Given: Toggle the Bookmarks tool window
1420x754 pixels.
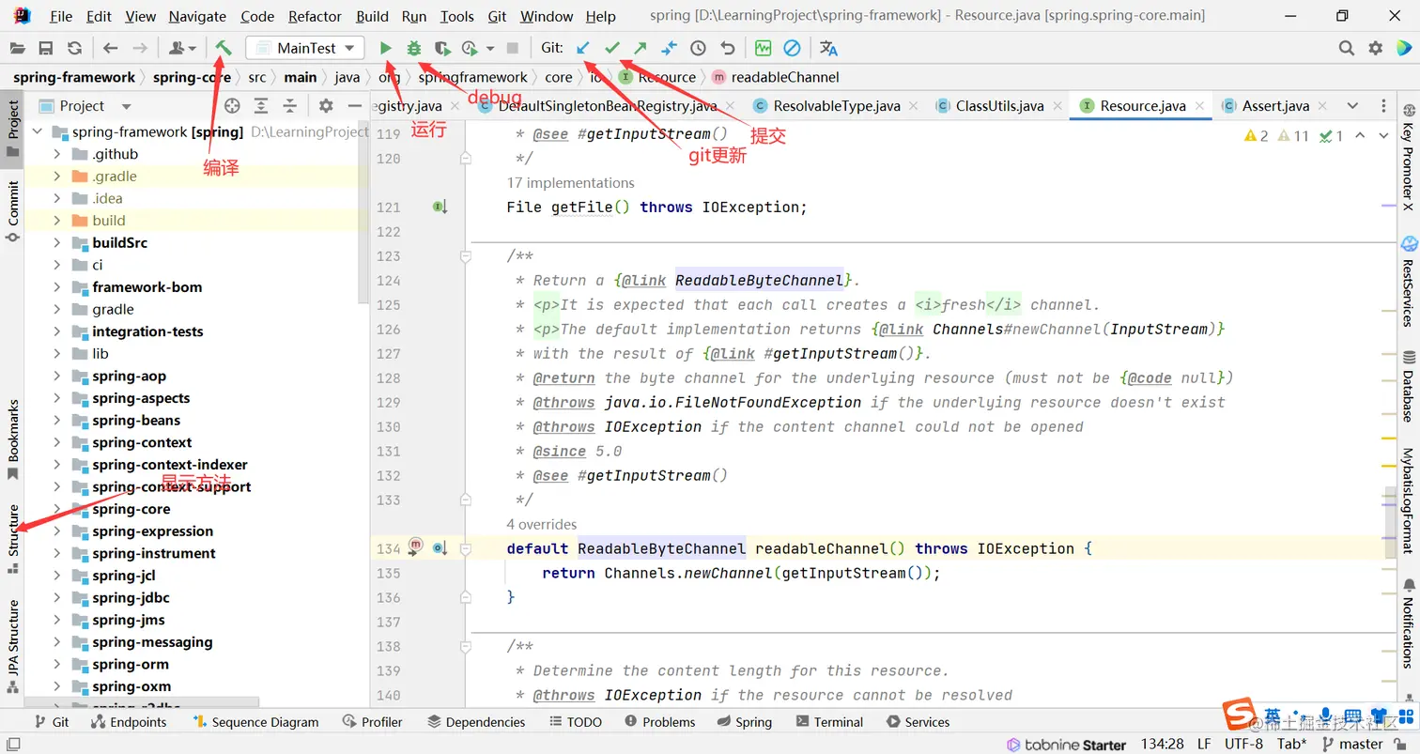Looking at the screenshot, I should click(x=13, y=439).
